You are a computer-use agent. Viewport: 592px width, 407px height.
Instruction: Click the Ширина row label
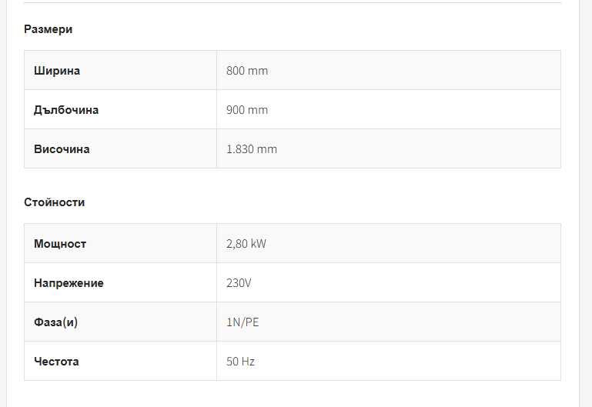coord(57,71)
